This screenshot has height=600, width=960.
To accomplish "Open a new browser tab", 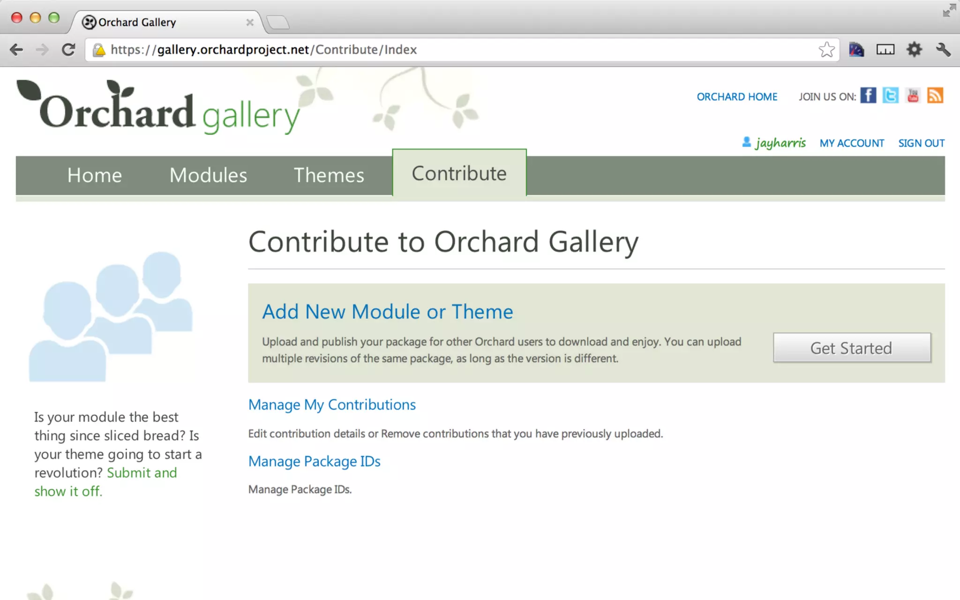I will pos(278,22).
